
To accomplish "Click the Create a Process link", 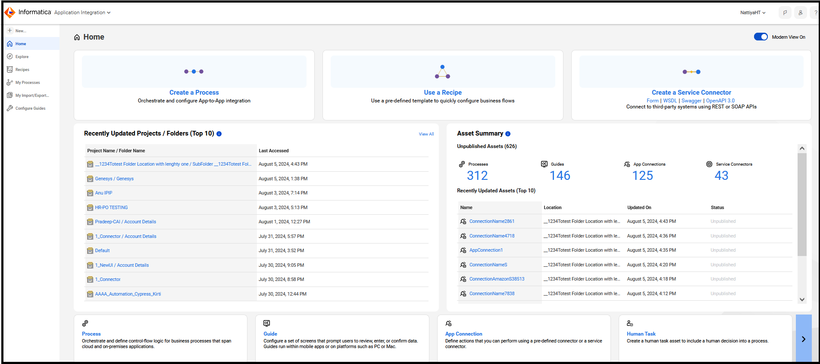I will click(x=194, y=93).
